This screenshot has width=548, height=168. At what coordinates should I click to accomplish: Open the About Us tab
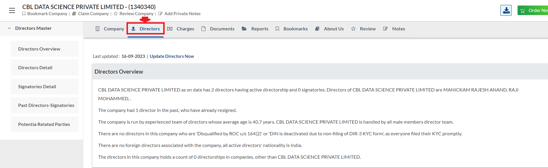329,29
